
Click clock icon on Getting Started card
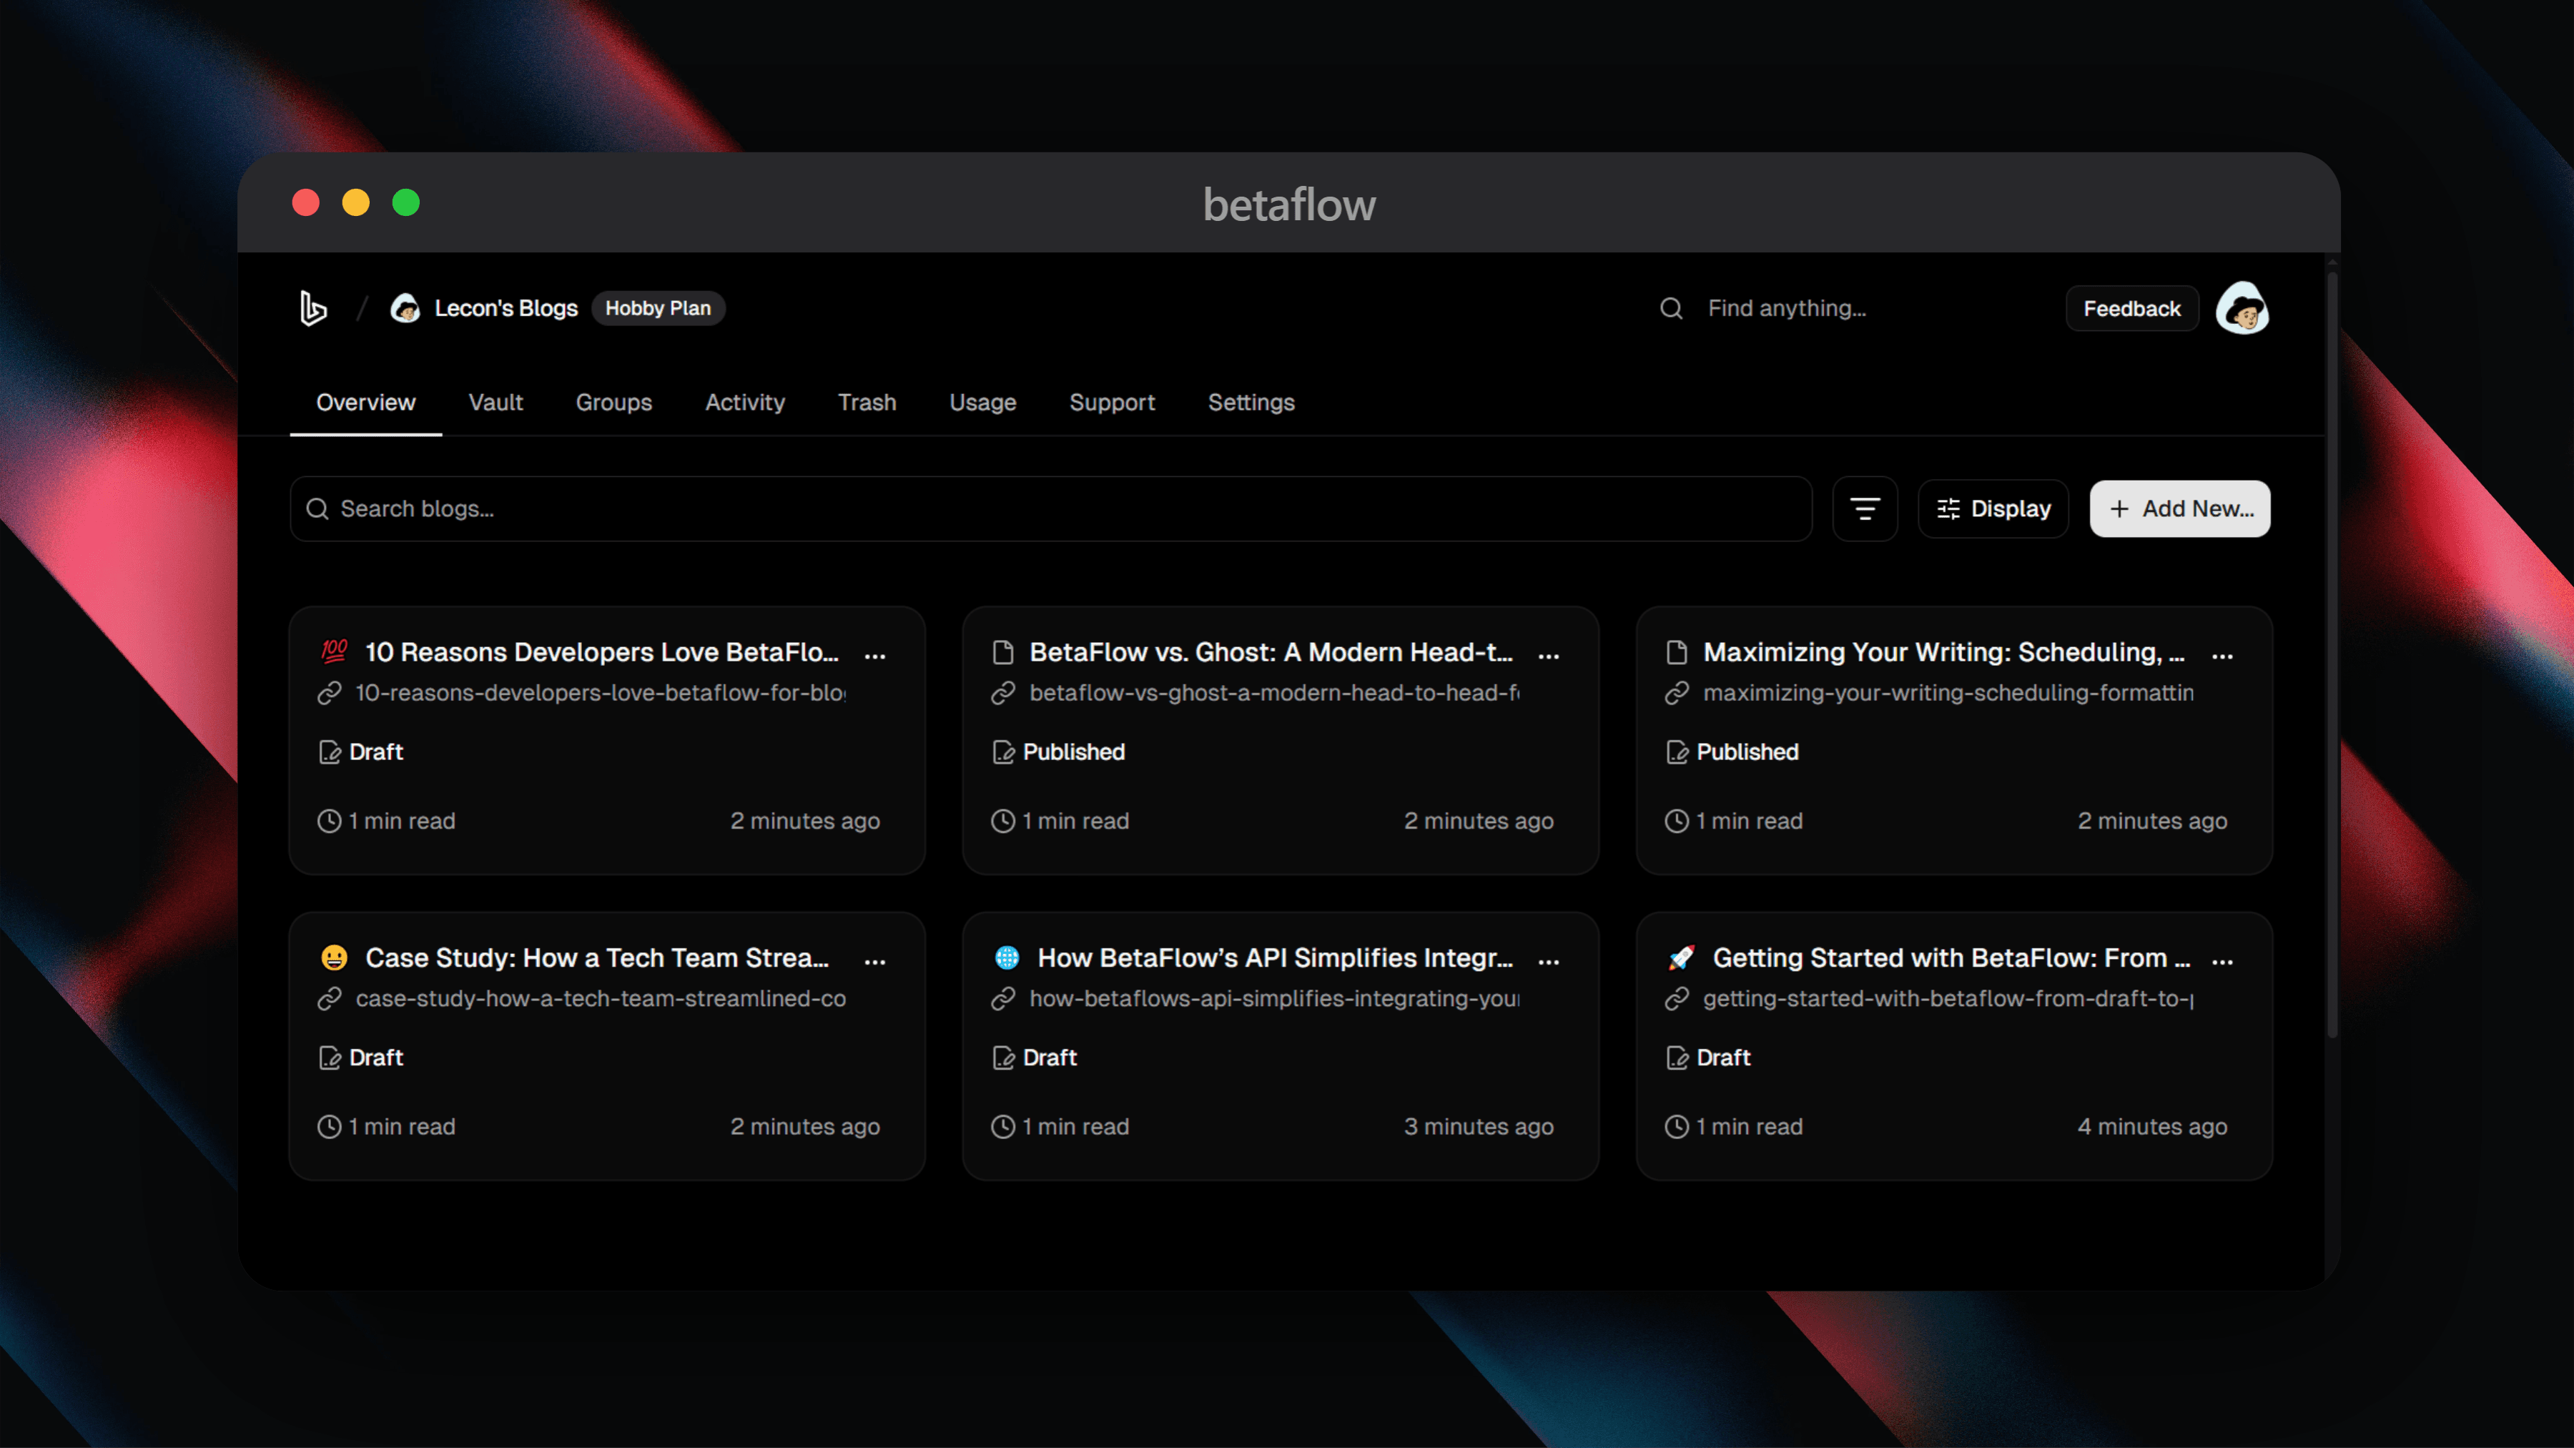tap(1677, 1127)
